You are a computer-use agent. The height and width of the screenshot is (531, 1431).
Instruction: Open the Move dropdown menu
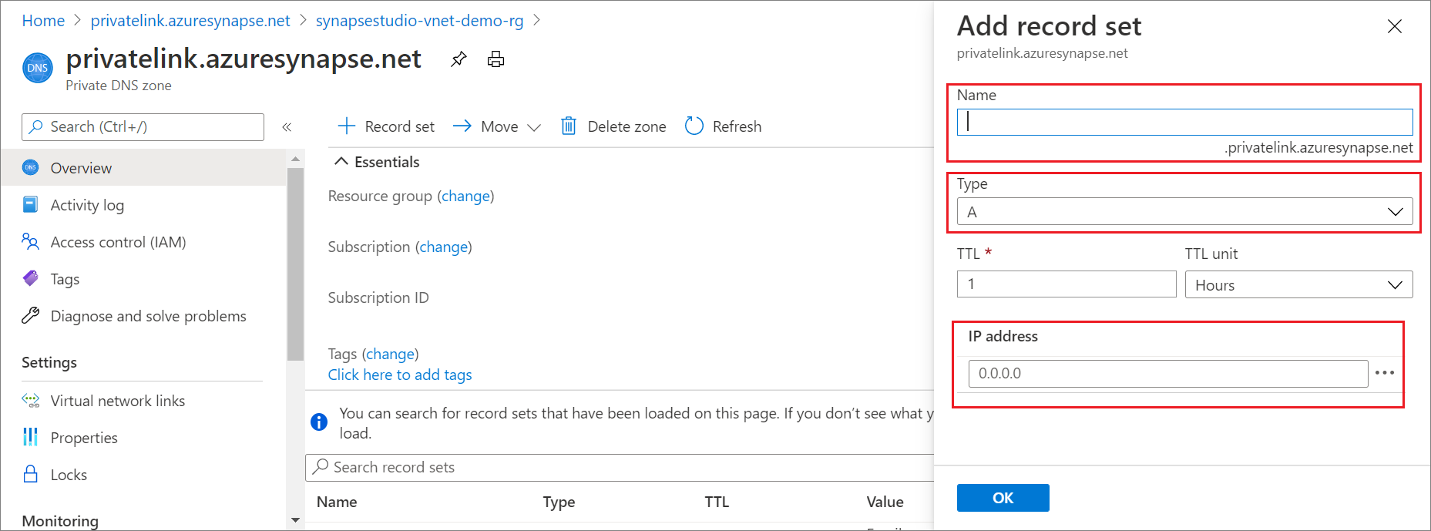(497, 126)
